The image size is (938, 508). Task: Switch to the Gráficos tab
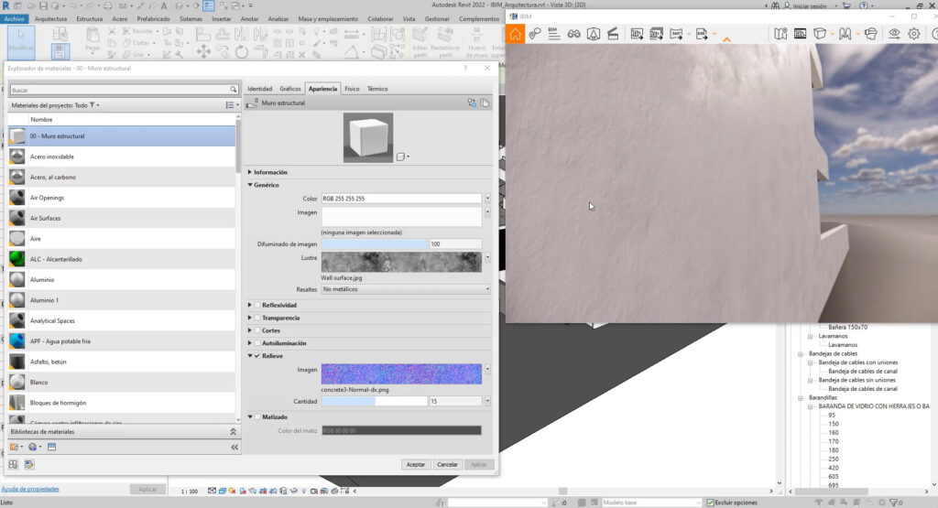coord(290,89)
